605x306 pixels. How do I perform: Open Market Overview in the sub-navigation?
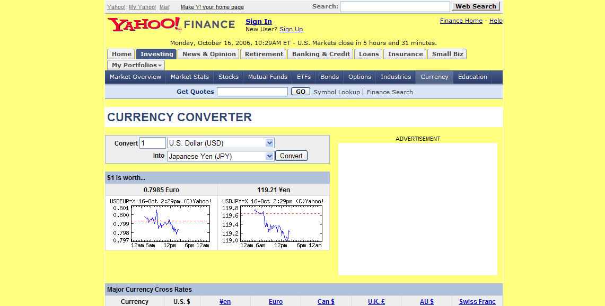click(x=135, y=77)
